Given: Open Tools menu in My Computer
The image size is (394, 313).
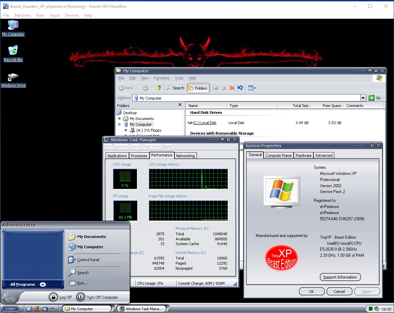Looking at the screenshot, I should pyautogui.click(x=179, y=78).
